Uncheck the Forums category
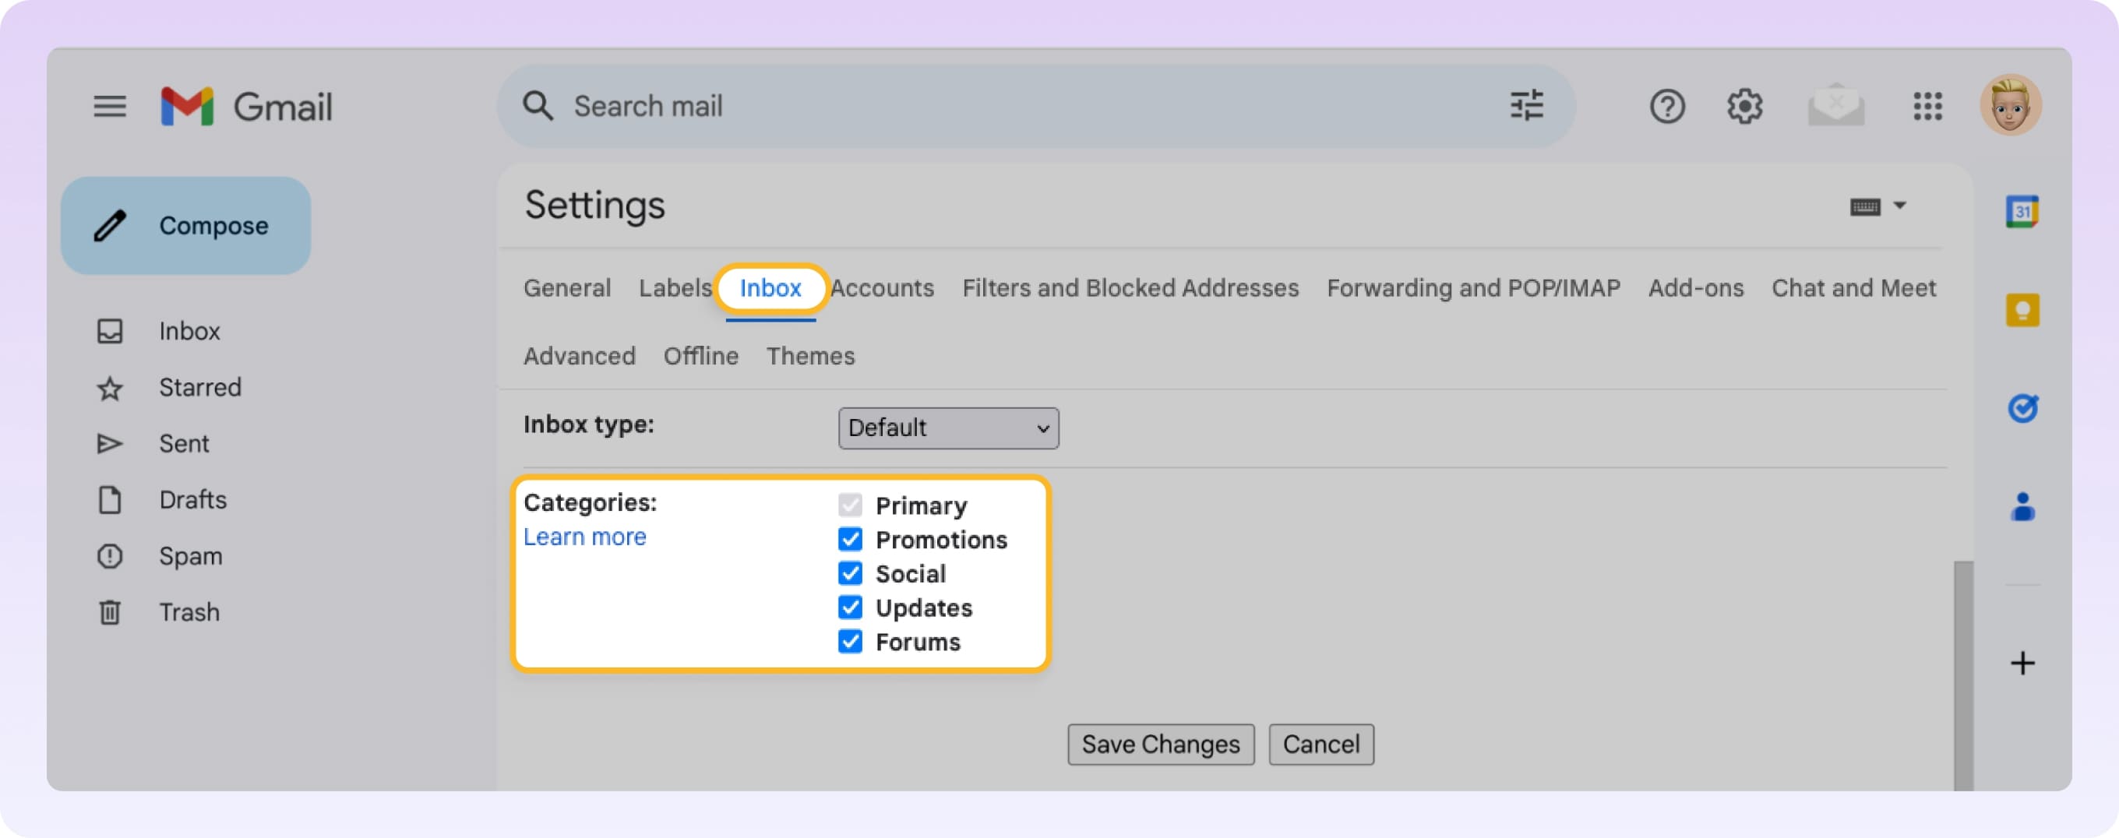The width and height of the screenshot is (2119, 838). click(850, 643)
